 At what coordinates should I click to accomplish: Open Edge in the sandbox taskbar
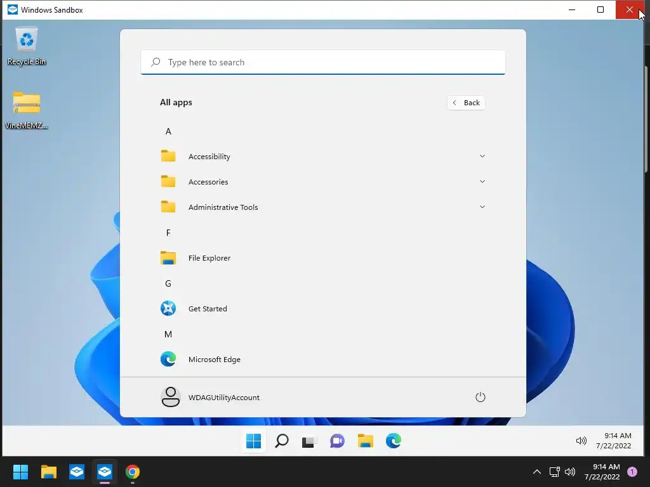click(x=393, y=441)
